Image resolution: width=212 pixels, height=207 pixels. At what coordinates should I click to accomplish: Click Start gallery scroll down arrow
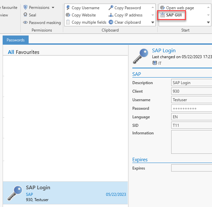point(208,15)
